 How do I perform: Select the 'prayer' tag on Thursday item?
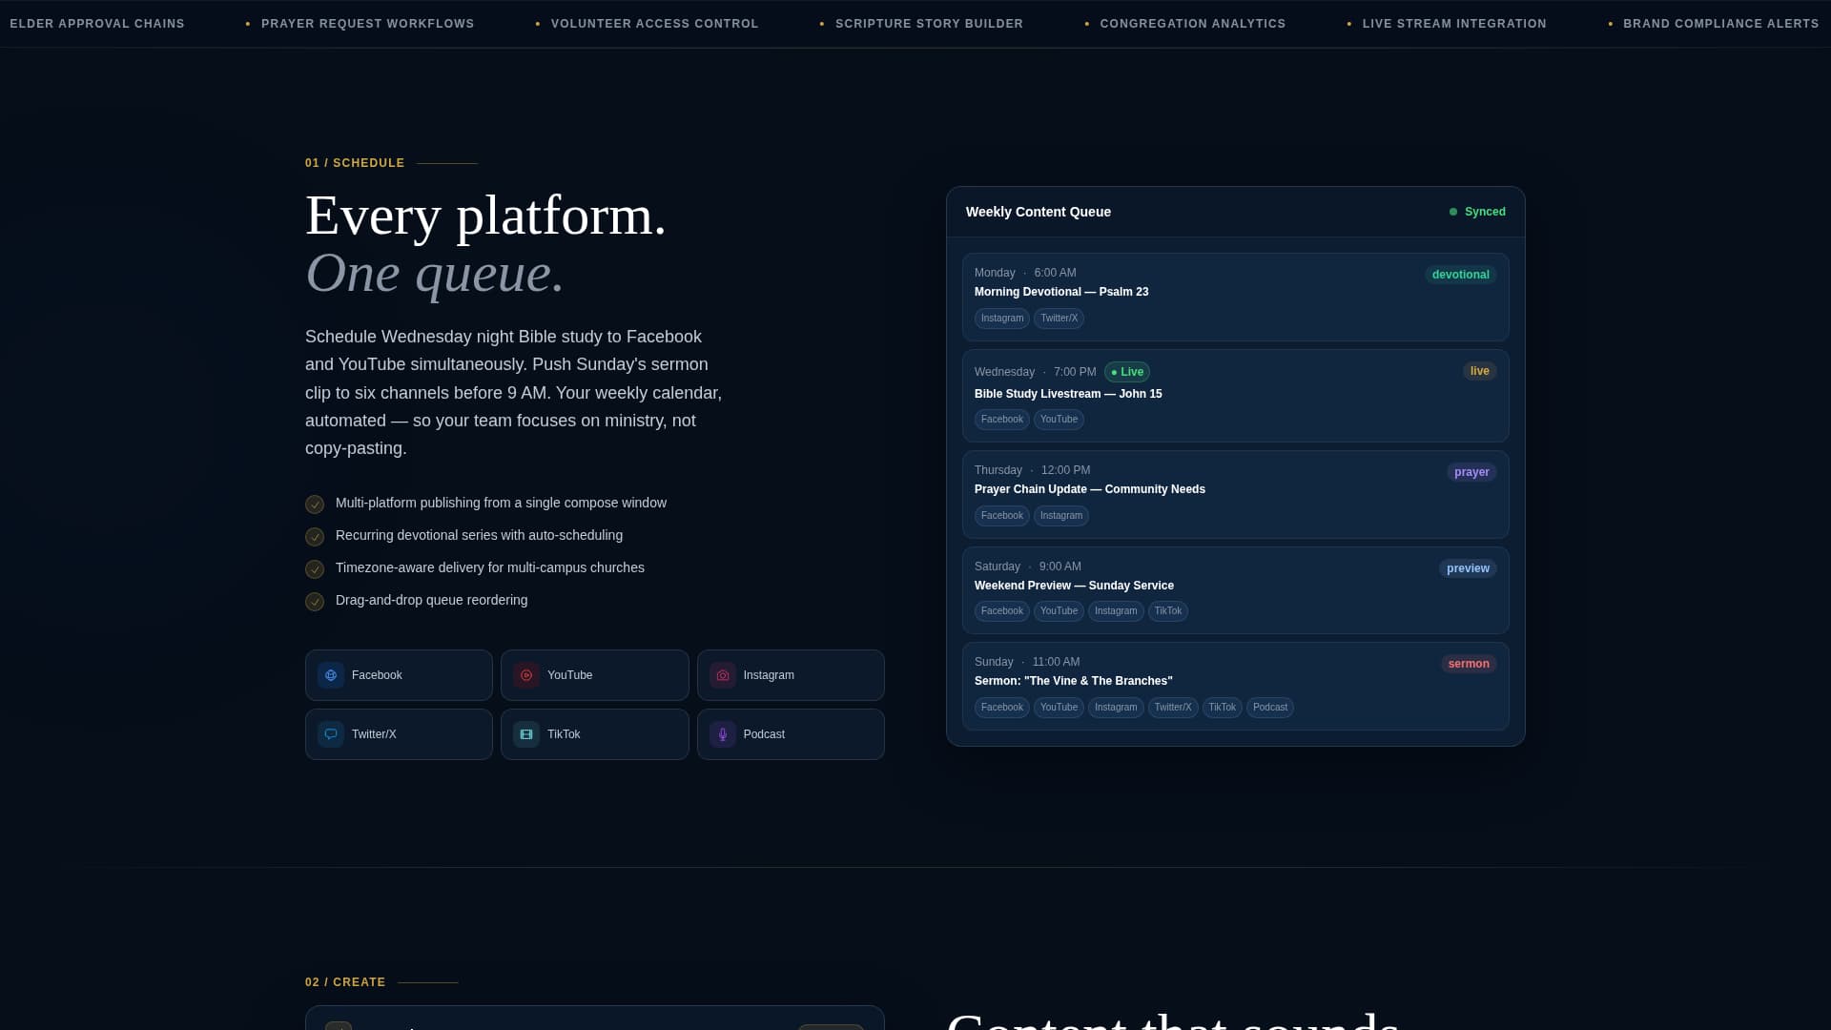[x=1471, y=472]
